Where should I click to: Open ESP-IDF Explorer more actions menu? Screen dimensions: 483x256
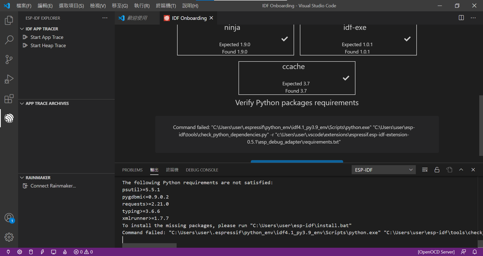(105, 18)
